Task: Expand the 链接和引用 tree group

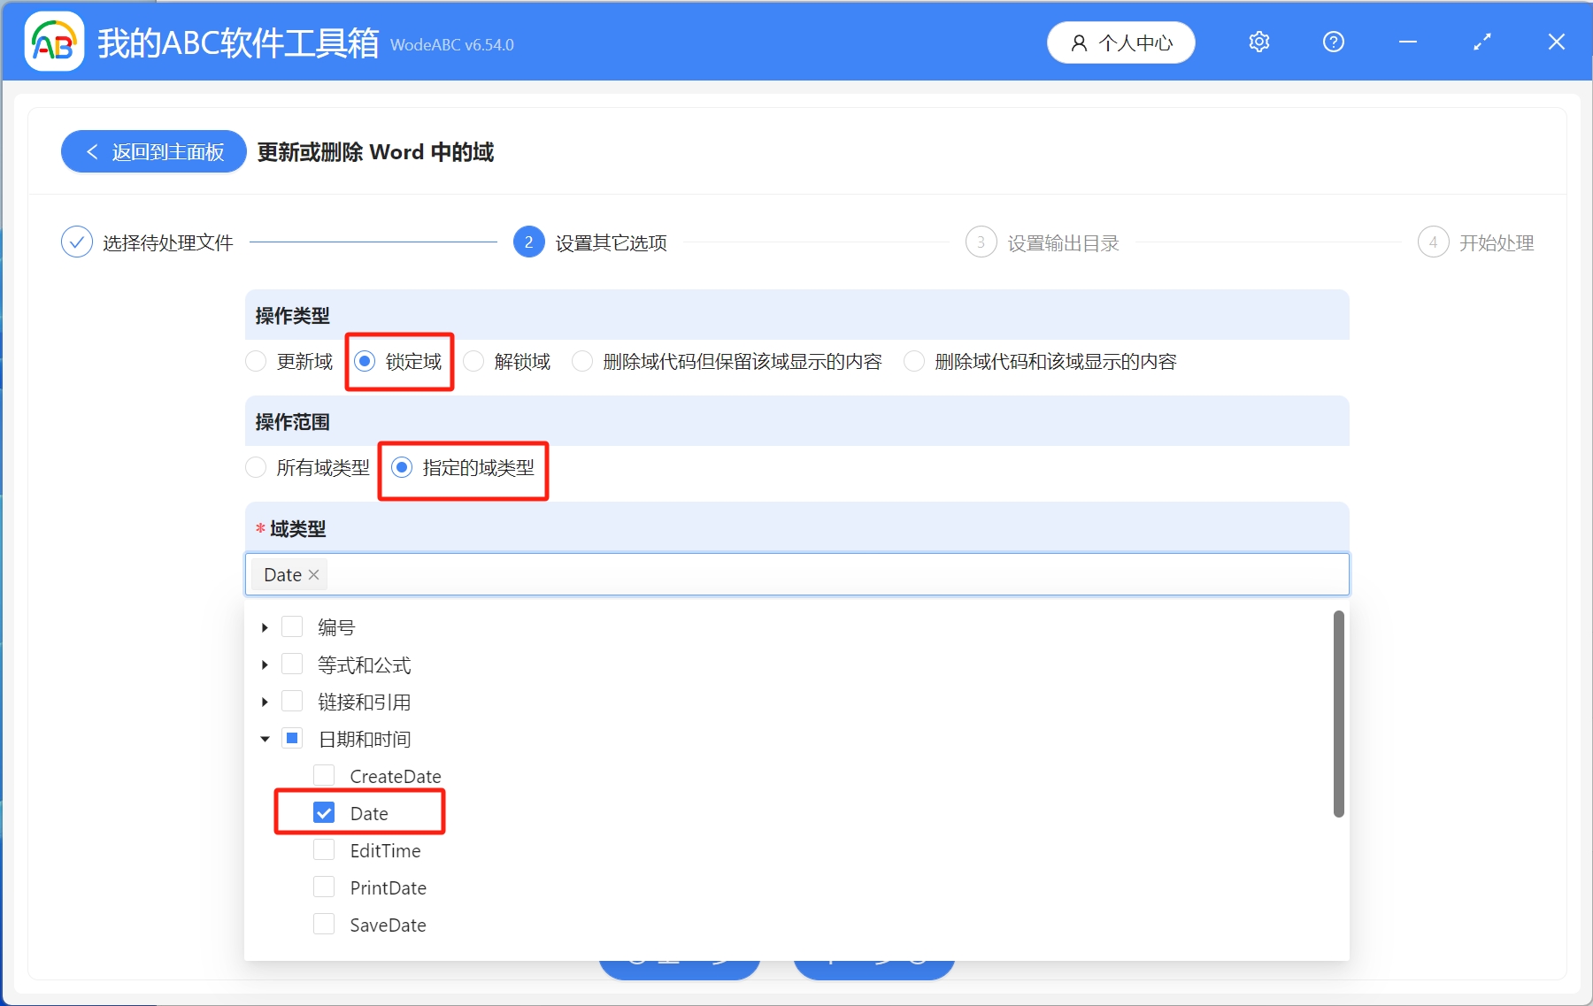Action: [x=264, y=701]
